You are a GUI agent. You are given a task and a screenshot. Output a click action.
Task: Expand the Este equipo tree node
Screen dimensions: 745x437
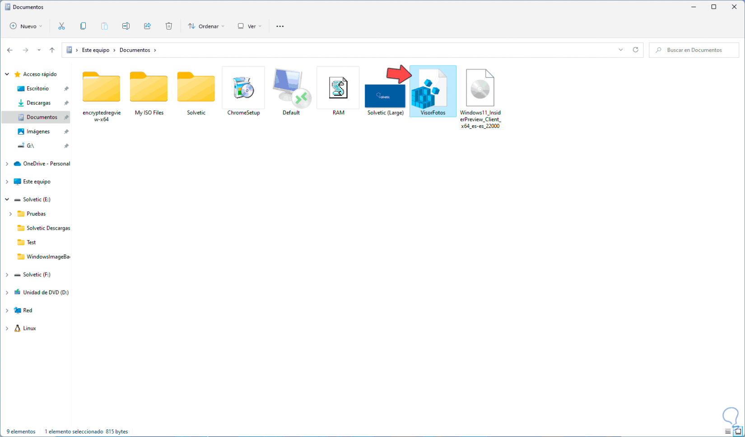[x=7, y=182]
